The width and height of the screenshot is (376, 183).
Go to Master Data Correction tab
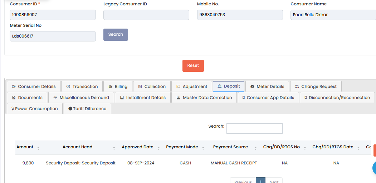(x=204, y=98)
